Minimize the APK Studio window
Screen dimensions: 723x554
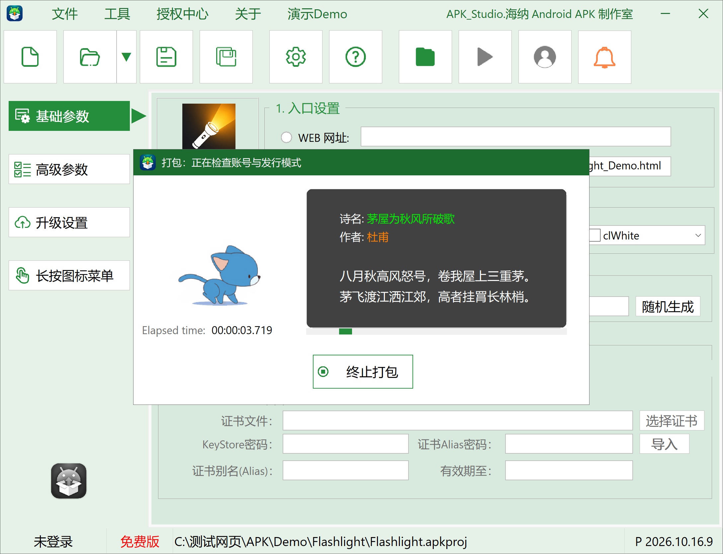click(x=665, y=14)
